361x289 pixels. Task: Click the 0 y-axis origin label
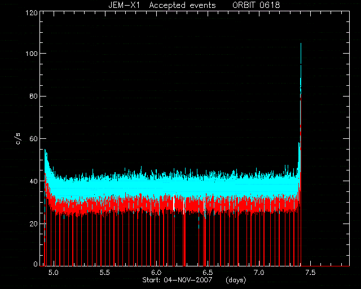(x=36, y=264)
